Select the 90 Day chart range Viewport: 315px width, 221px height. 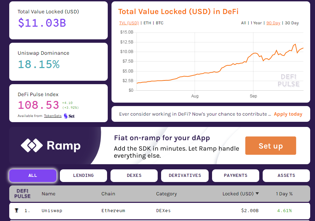tap(273, 23)
